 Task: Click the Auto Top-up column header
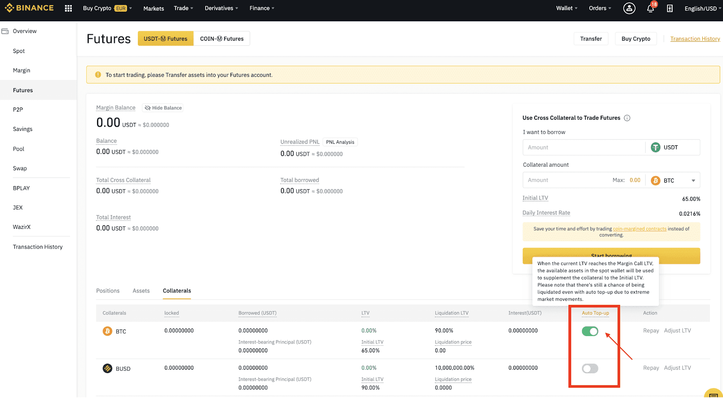click(x=595, y=313)
